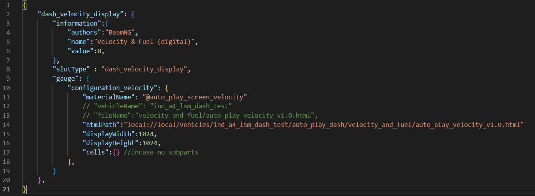Click the "dash_velocity_display" value on line 8
535x196 pixels.
click(x=144, y=69)
